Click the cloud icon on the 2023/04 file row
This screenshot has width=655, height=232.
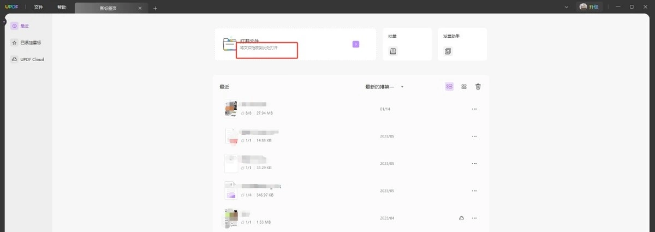[462, 218]
